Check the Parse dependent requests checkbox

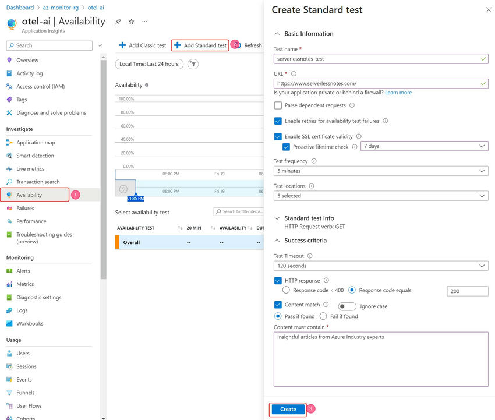click(278, 105)
